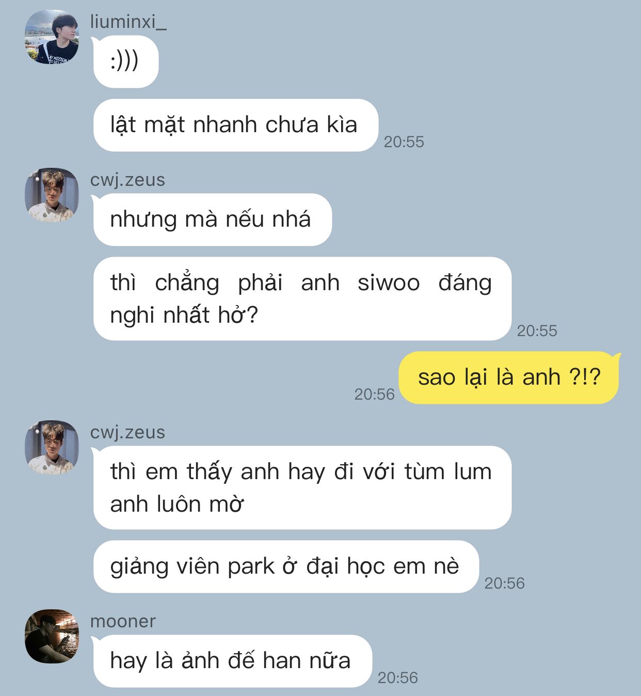Image resolution: width=641 pixels, height=696 pixels.
Task: Tap the second cwj.zeus avatar
Action: tap(52, 447)
